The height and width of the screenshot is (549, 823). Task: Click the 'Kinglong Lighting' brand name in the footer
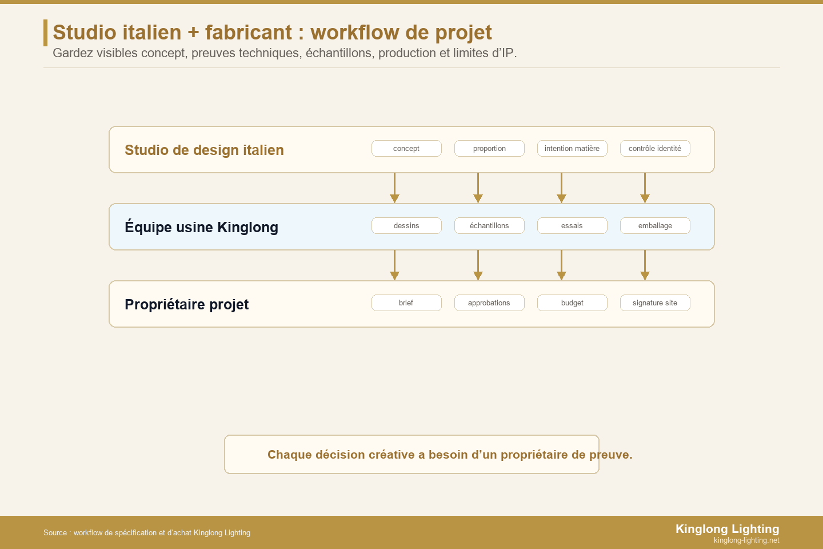click(x=727, y=528)
